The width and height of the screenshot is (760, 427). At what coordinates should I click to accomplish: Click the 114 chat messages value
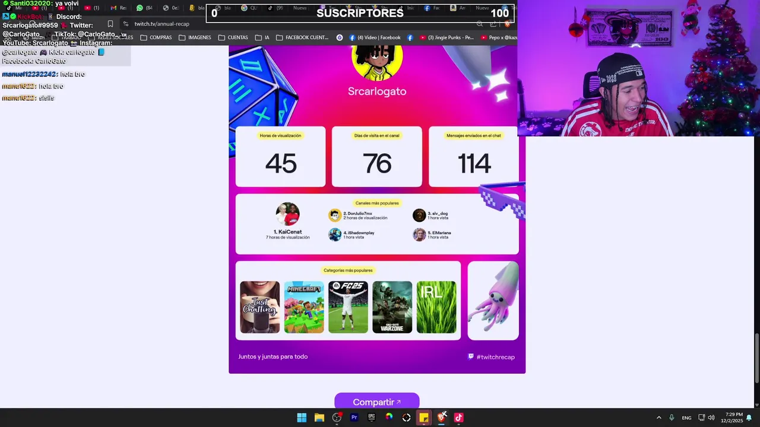tap(474, 164)
